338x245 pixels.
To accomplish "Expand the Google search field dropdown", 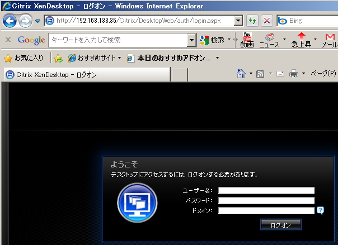I will click(191, 40).
